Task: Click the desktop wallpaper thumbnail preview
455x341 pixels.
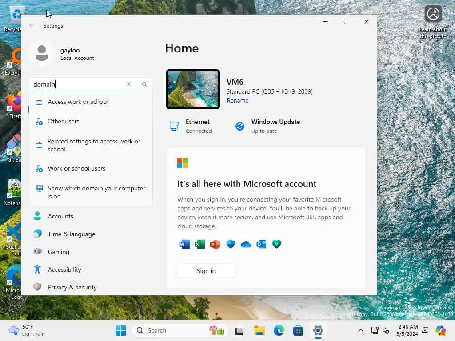Action: (x=193, y=89)
